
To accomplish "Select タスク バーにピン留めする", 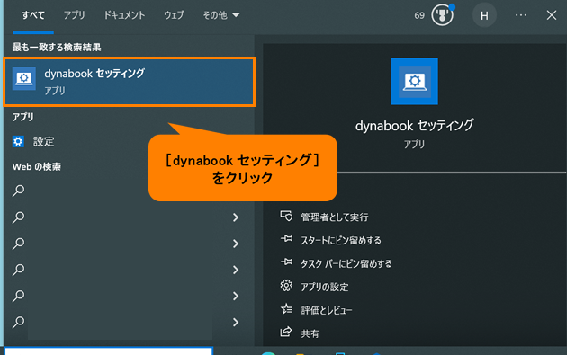I will (x=346, y=263).
